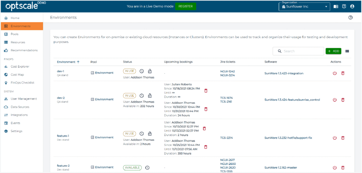The image size is (362, 173).
Task: Open the documentation book icon in top bar
Action: tap(336, 6)
